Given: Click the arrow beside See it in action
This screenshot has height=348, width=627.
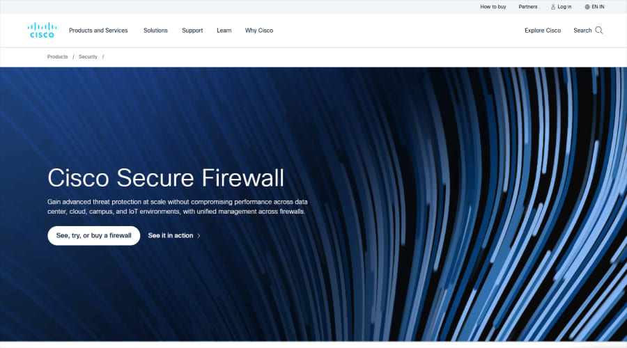Looking at the screenshot, I should click(199, 236).
